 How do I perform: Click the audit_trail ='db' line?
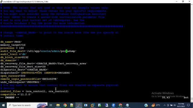coord(14,54)
